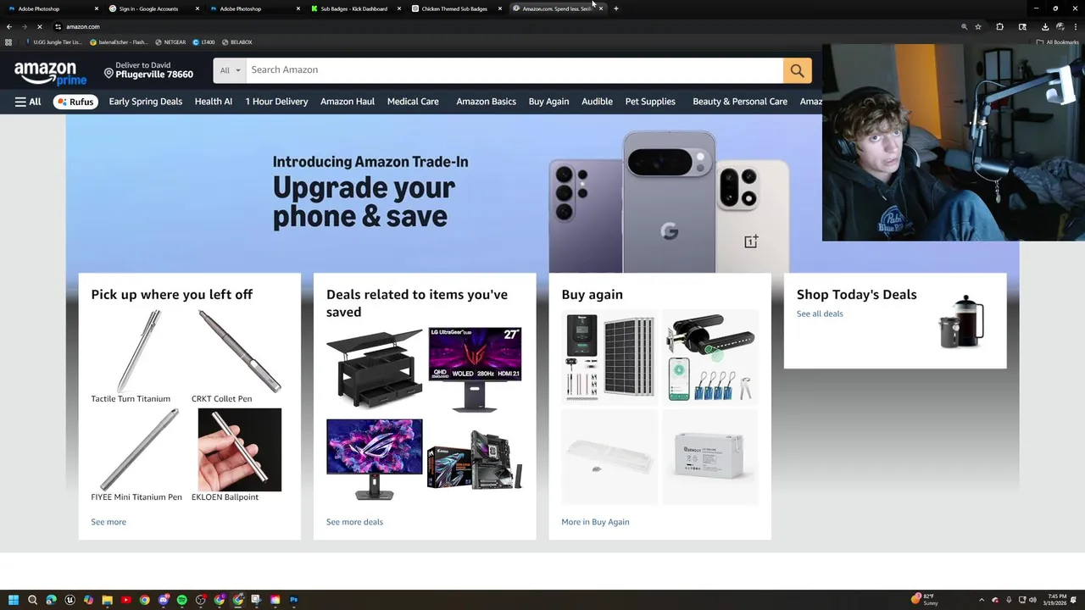This screenshot has height=610, width=1085.
Task: Open Microsoft Edge from the taskbar
Action: [51, 600]
